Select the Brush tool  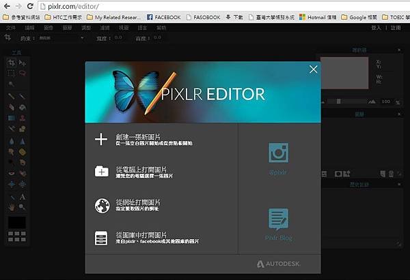pyautogui.click(x=23, y=96)
